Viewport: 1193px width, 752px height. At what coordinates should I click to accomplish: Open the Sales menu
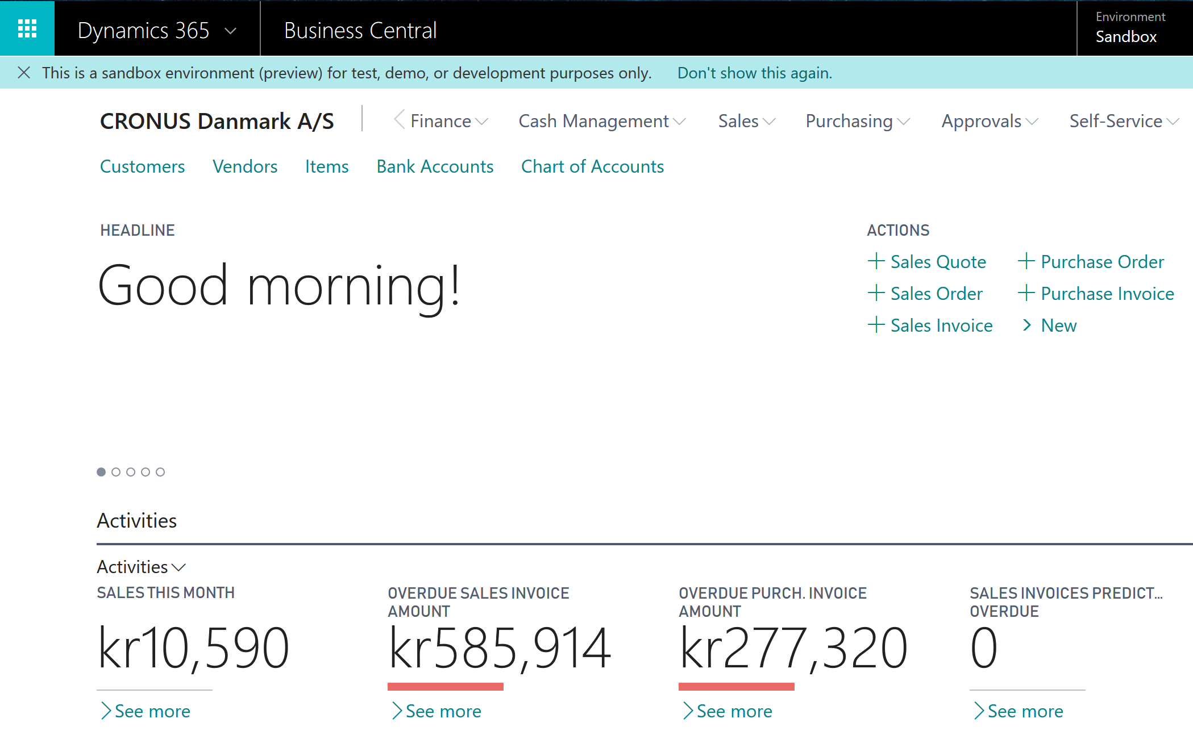pyautogui.click(x=747, y=121)
